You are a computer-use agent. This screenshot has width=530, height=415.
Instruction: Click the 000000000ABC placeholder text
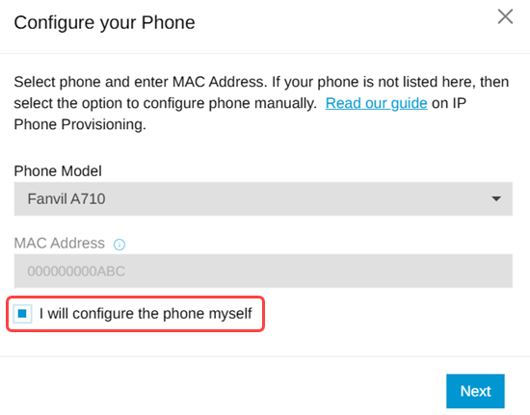[x=76, y=272]
